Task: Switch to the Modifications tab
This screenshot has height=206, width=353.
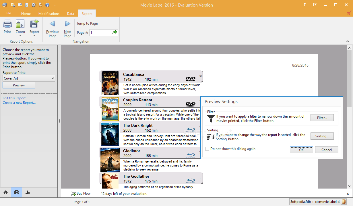Action: [x=49, y=13]
